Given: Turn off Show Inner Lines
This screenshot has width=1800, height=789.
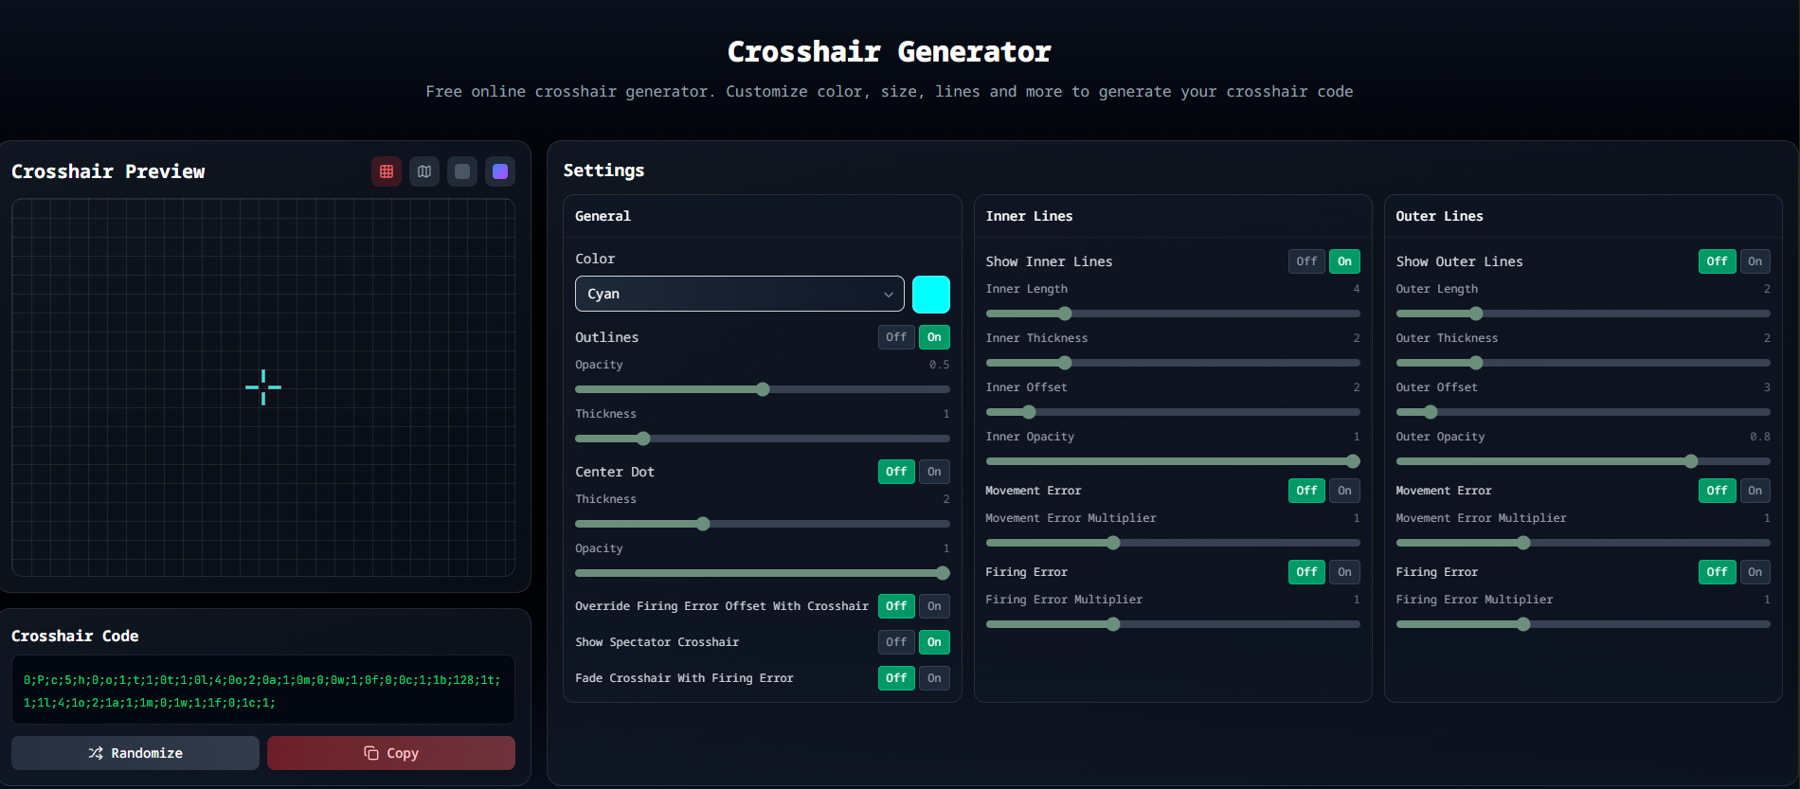Looking at the screenshot, I should click(x=1306, y=261).
